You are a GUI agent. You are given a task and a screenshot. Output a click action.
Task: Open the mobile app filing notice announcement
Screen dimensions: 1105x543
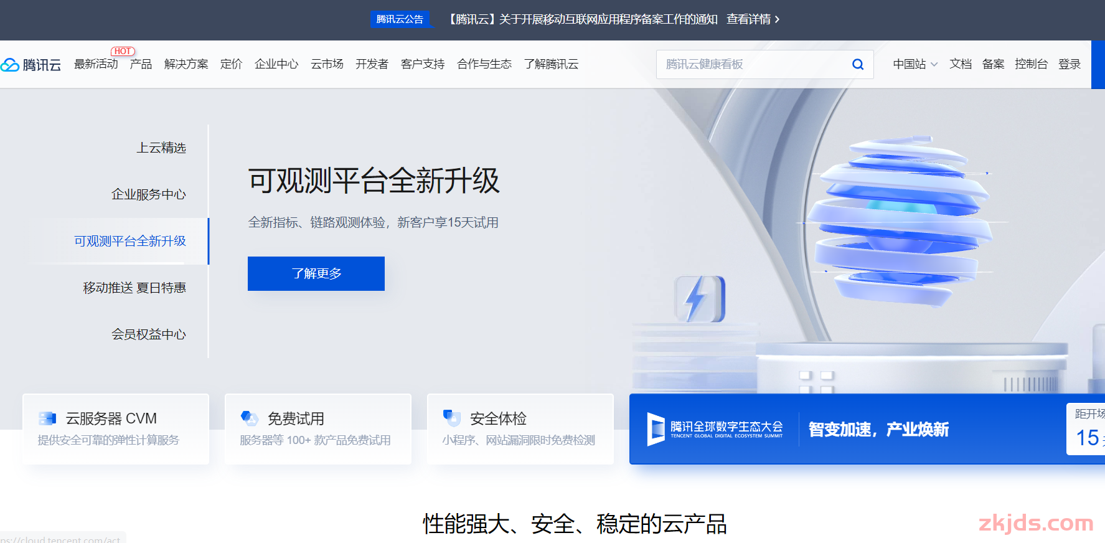tap(582, 19)
